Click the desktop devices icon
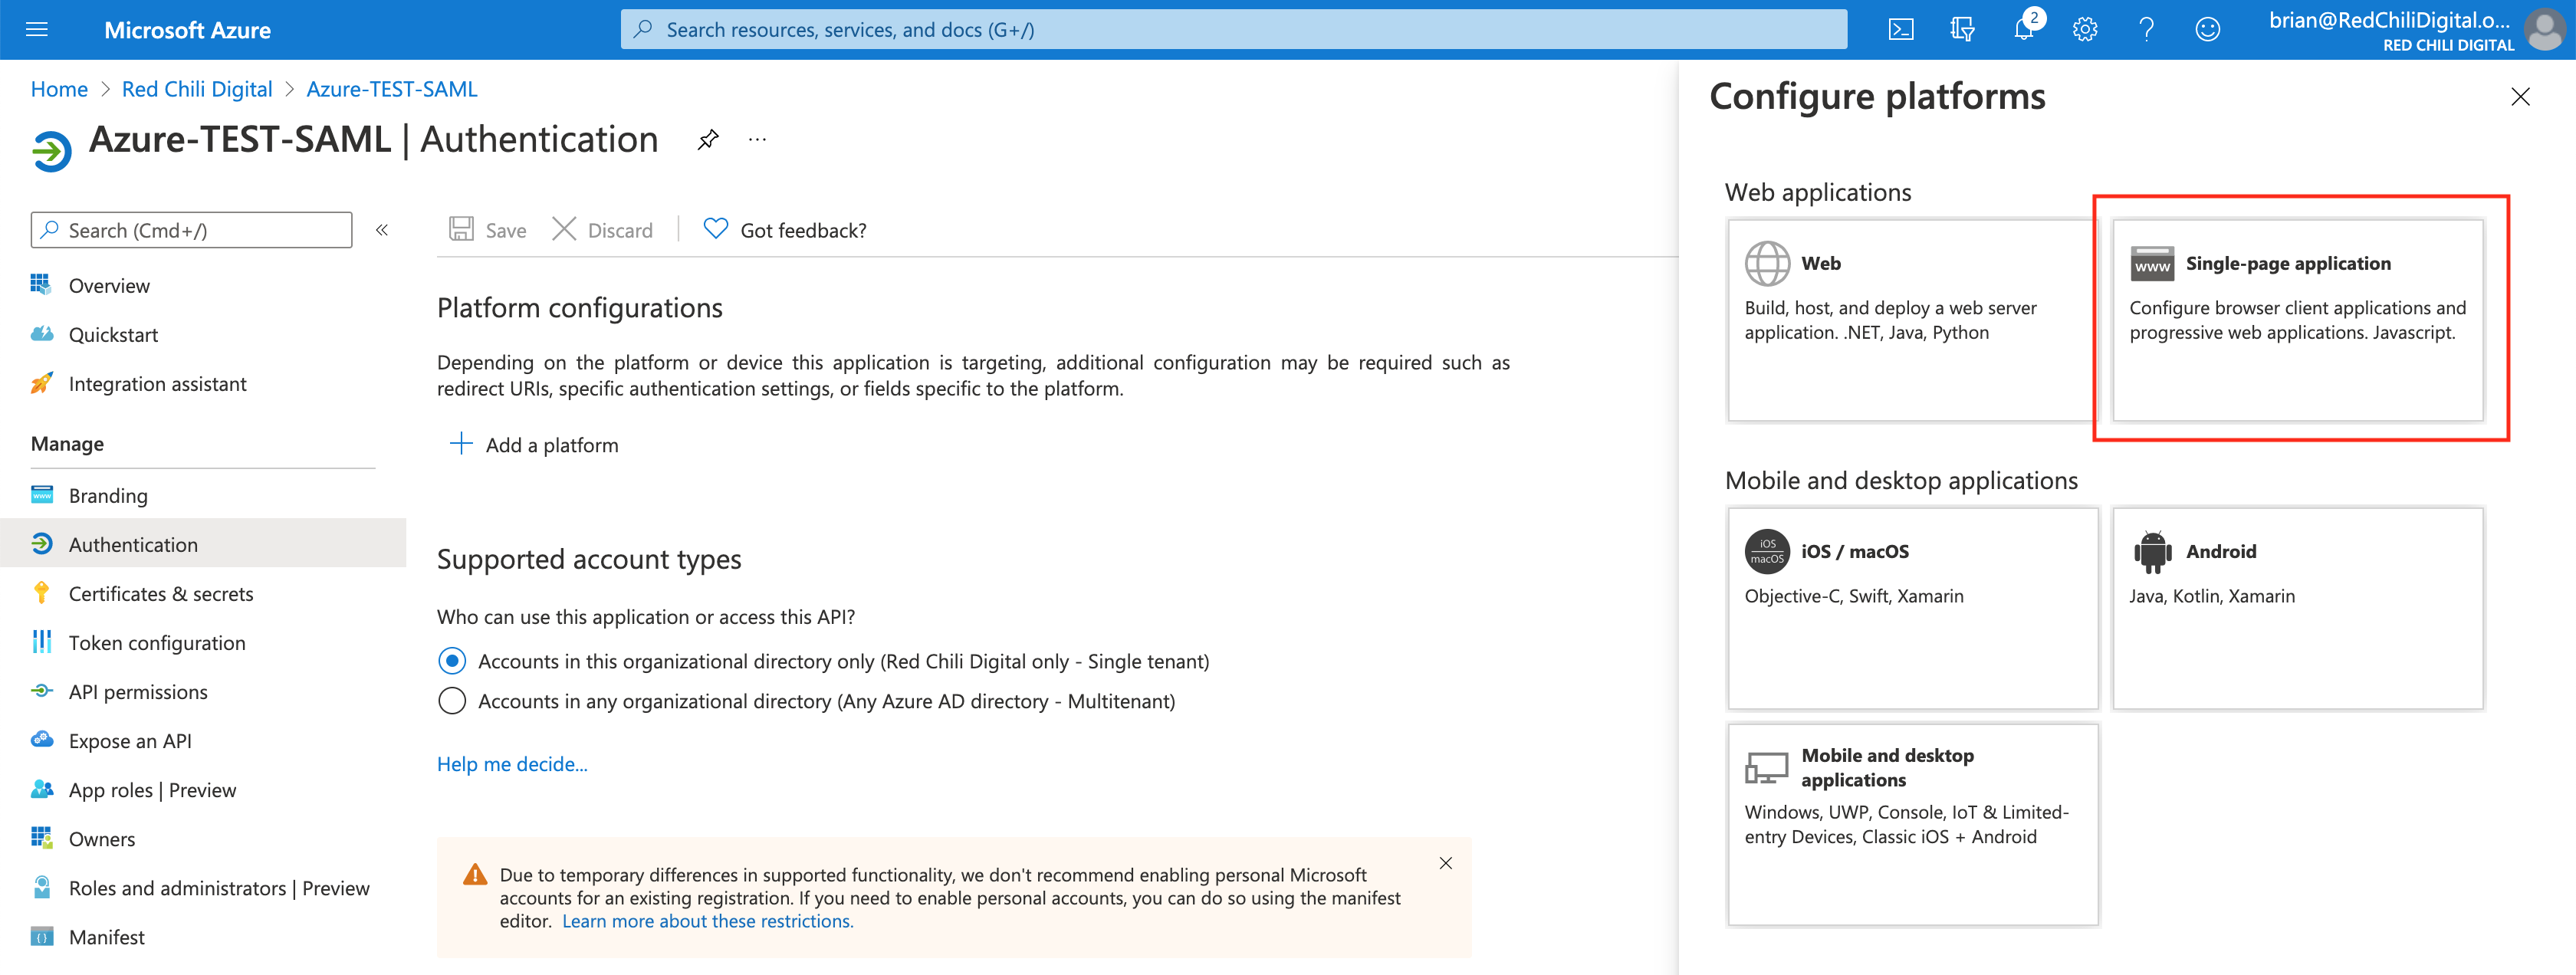The image size is (2576, 975). pos(1766,768)
